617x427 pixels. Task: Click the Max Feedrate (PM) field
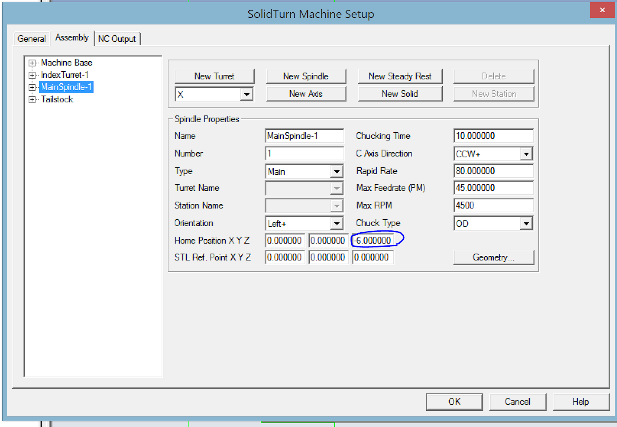tap(494, 188)
